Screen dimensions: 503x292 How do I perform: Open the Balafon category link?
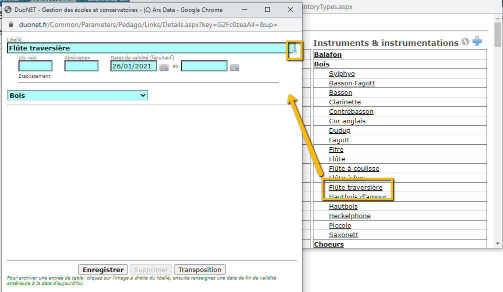point(327,55)
